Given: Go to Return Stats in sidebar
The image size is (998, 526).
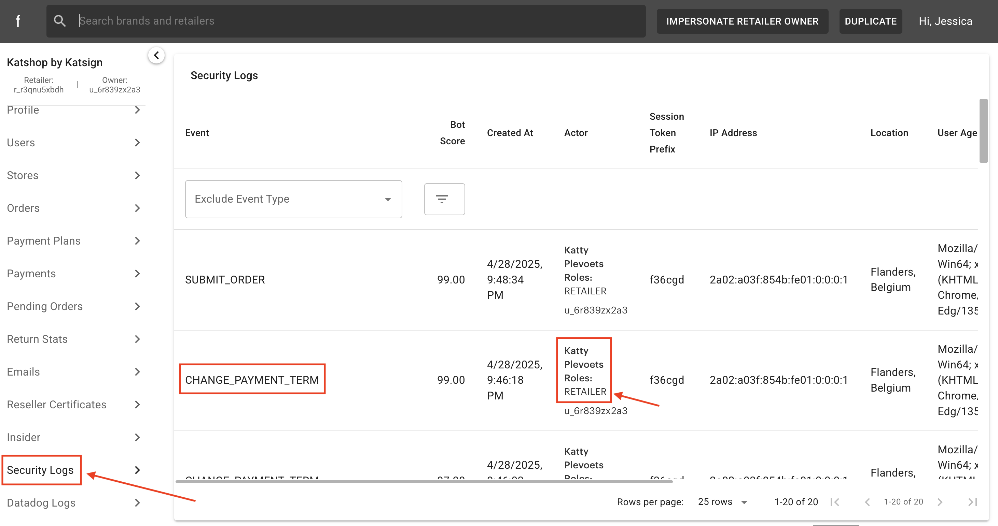Looking at the screenshot, I should [x=74, y=339].
